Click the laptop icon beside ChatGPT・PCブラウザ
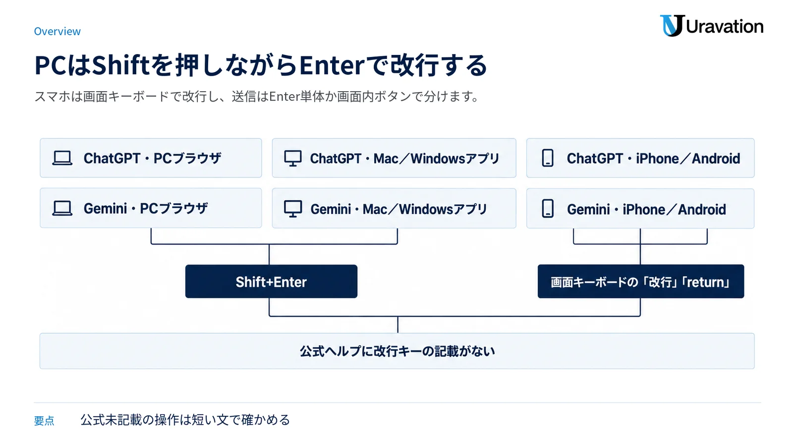This screenshot has width=793, height=446. 62,158
